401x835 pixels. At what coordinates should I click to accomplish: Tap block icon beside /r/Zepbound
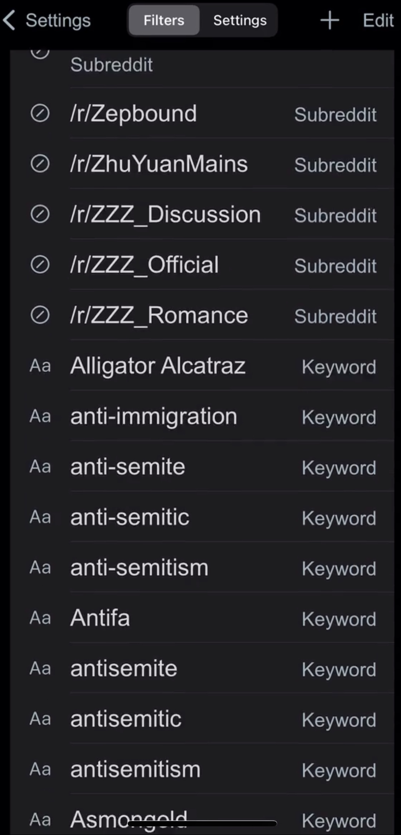click(x=40, y=114)
